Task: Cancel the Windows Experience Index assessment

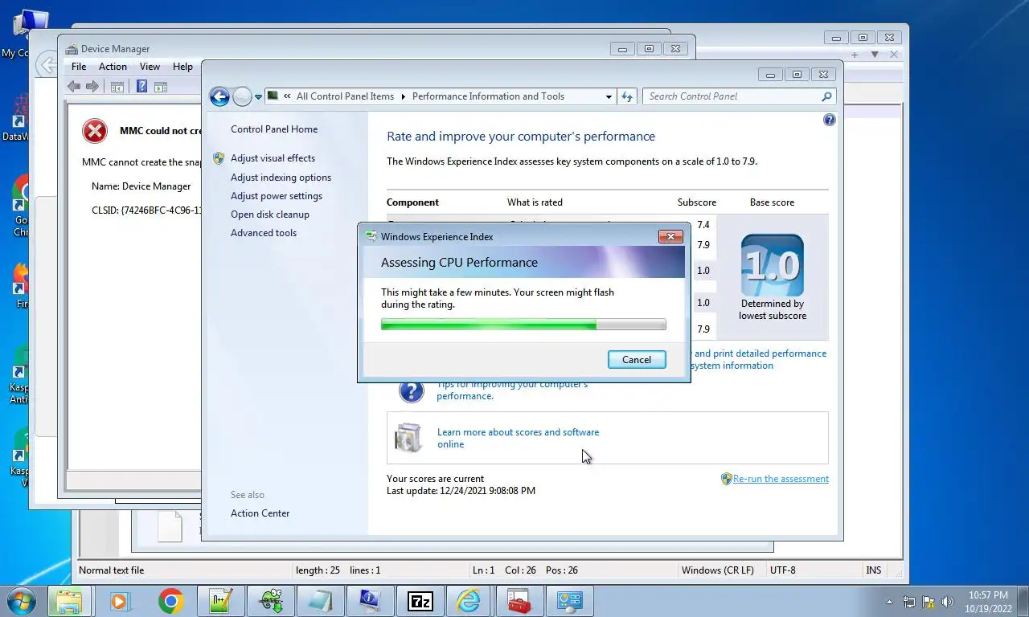Action: pyautogui.click(x=637, y=360)
